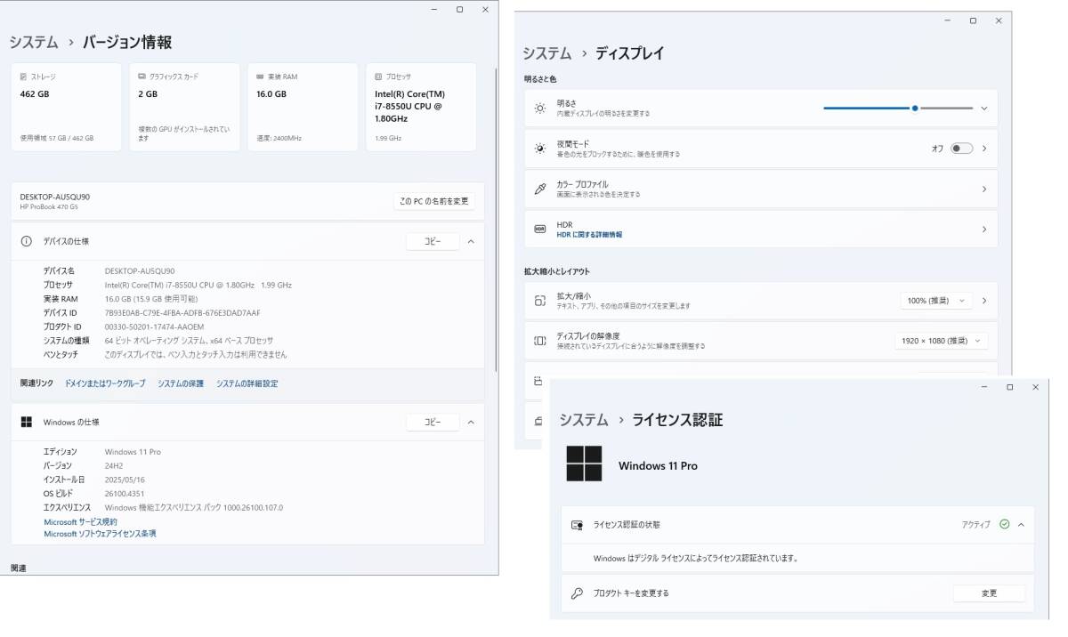
Task: Minimize the ライセンス認証 window
Action: coord(984,387)
